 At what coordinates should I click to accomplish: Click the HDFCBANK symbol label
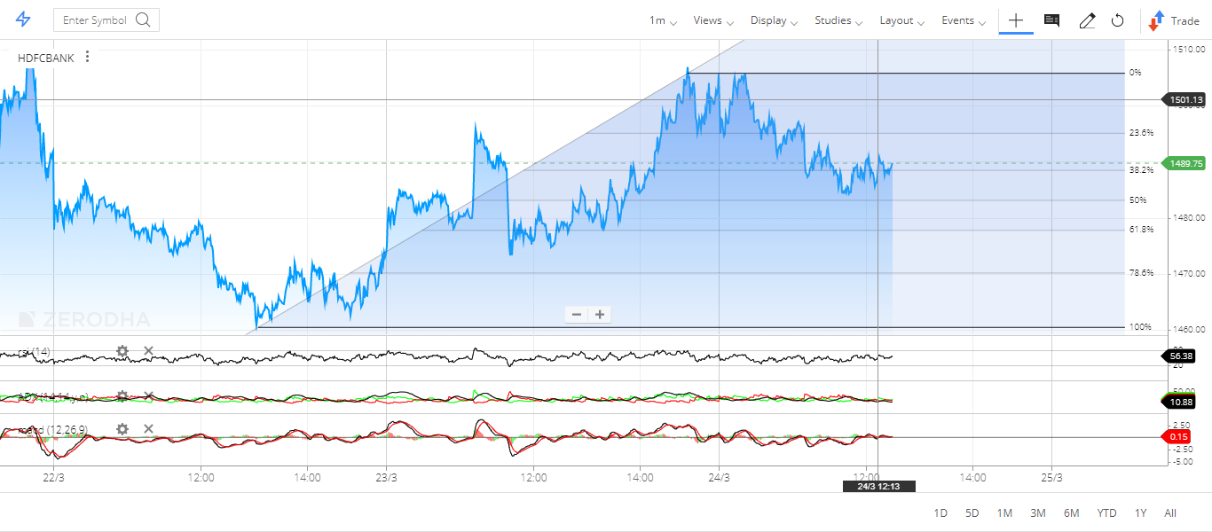[46, 58]
